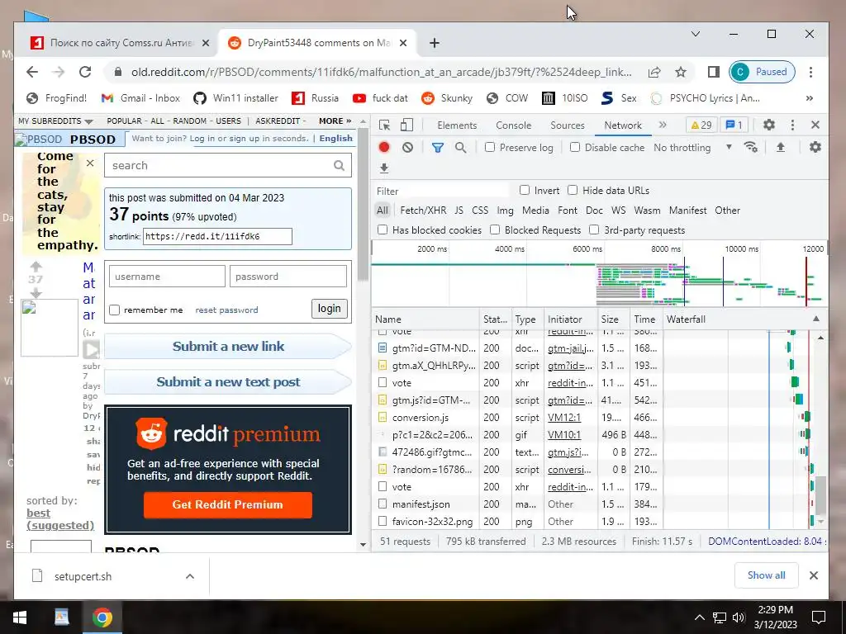Upvote the post arrow

coord(36,267)
